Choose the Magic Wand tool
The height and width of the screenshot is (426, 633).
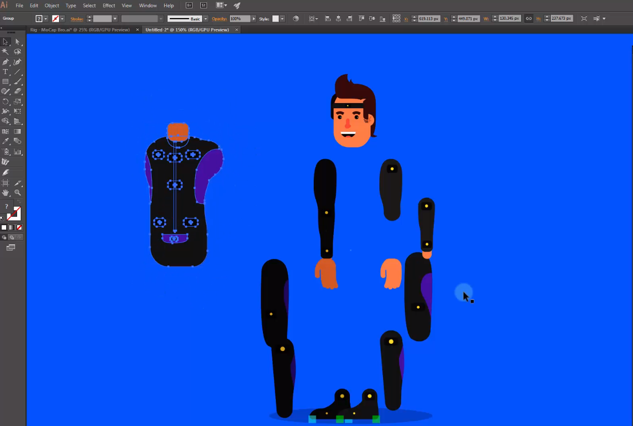click(6, 52)
